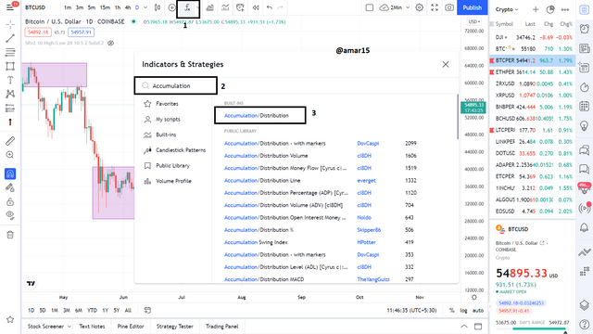This screenshot has width=593, height=334.
Task: Switch to the 15m timeframe
Action: 105,7
